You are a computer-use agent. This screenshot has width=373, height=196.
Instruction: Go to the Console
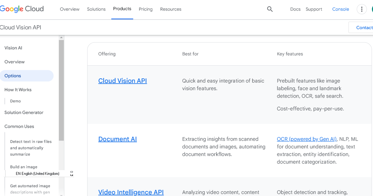pyautogui.click(x=341, y=9)
